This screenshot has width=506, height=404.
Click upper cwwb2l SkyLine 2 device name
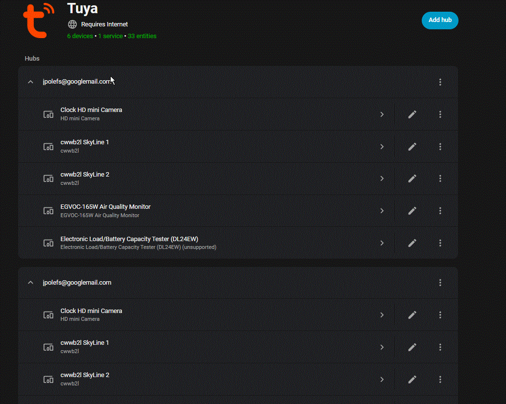85,174
